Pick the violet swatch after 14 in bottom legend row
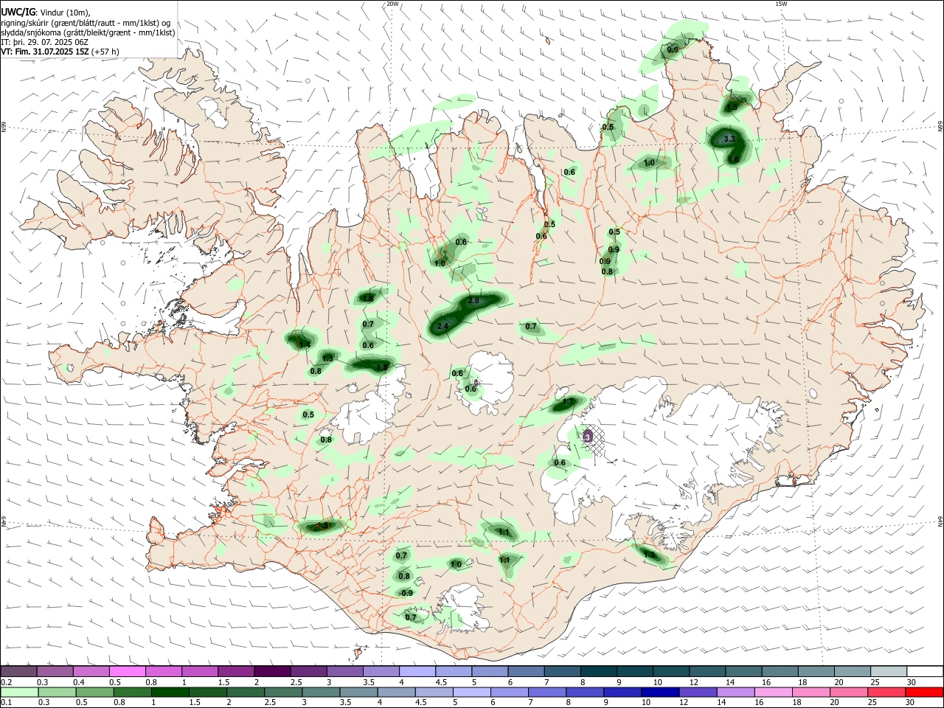944x708 pixels. [x=735, y=692]
